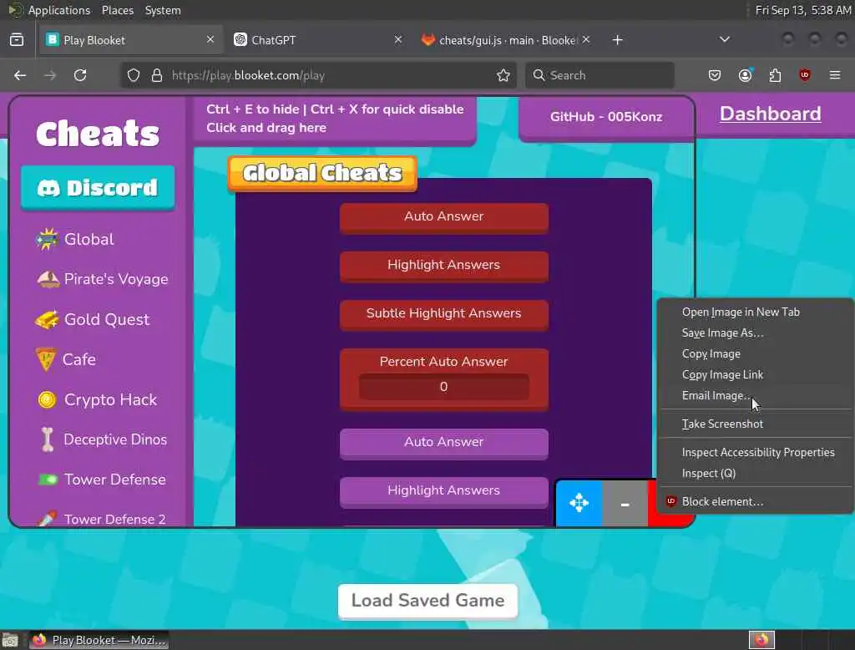The image size is (855, 650).
Task: Click the tracking protection shield icon
Action: tap(134, 75)
